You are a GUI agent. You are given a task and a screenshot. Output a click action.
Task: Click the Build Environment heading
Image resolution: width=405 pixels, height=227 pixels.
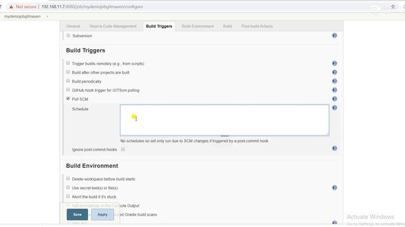click(x=92, y=166)
